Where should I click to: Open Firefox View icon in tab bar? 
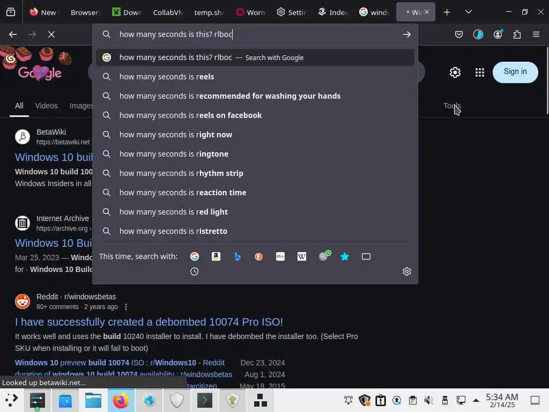pos(11,12)
